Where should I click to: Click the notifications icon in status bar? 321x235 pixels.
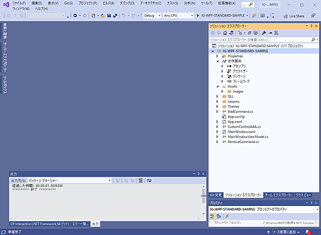click(x=308, y=232)
